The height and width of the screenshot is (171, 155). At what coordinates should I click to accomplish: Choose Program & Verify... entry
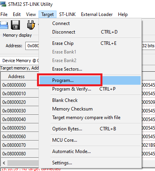(x=90, y=89)
